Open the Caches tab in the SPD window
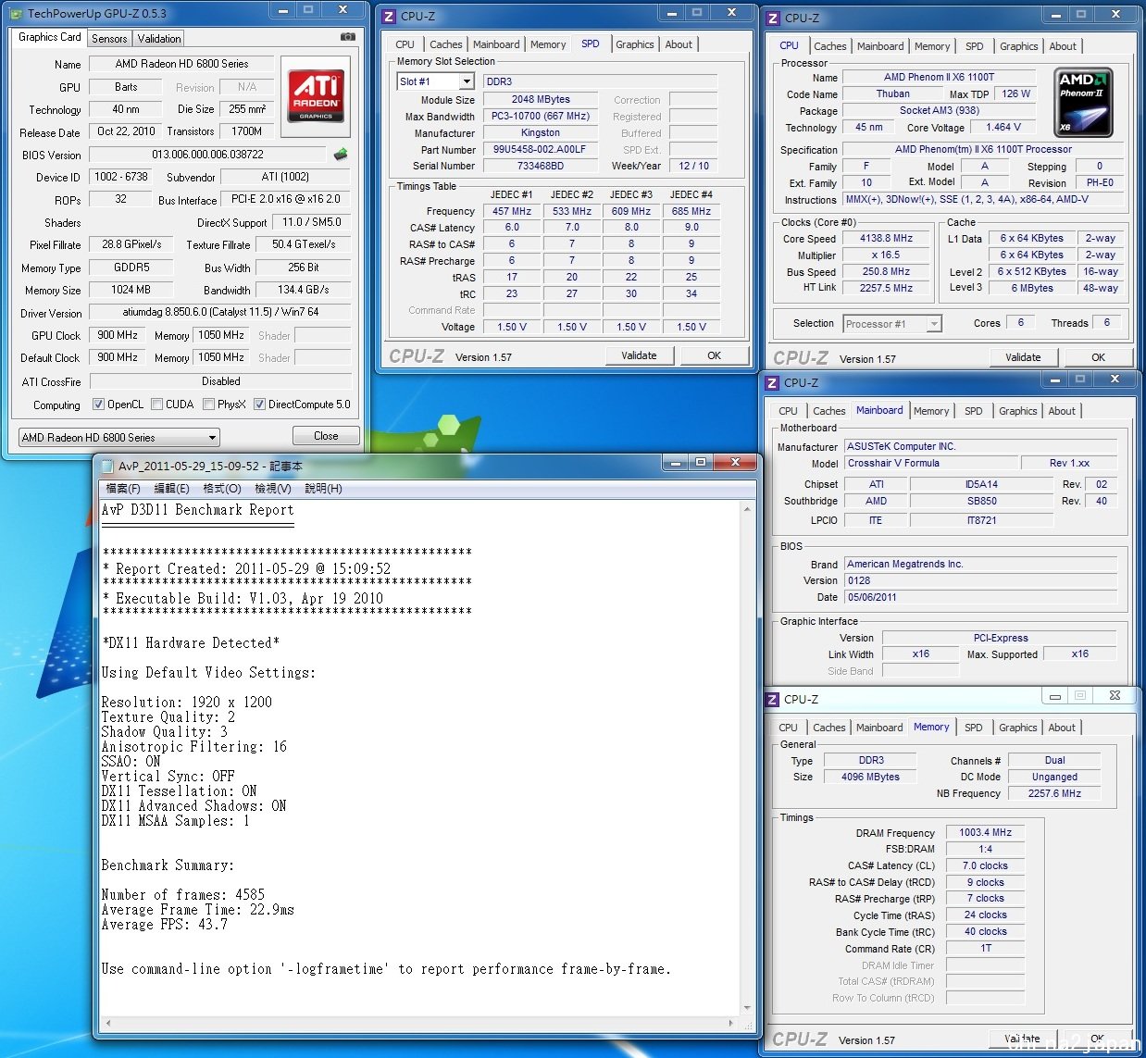The image size is (1146, 1058). point(445,44)
